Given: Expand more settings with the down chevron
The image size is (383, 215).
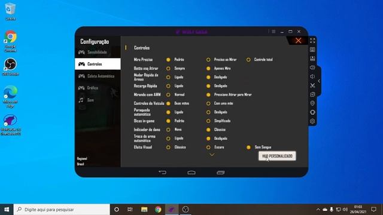Looking at the screenshot, I should coord(212,155).
